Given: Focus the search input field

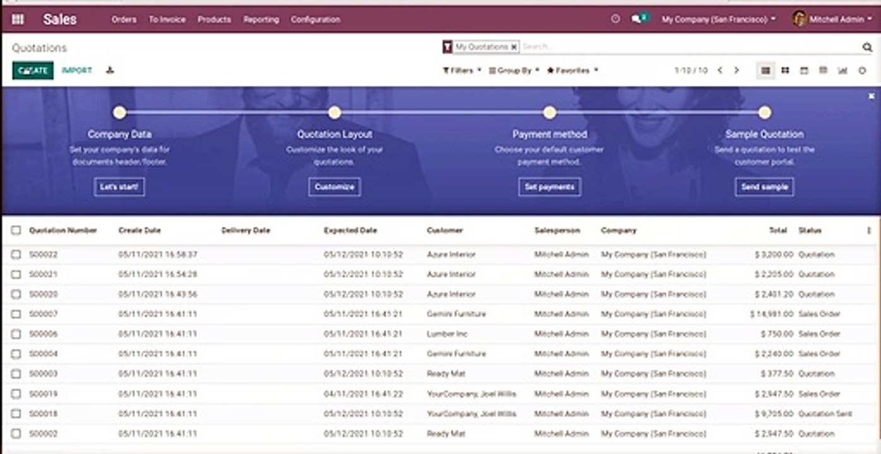Looking at the screenshot, I should point(690,47).
